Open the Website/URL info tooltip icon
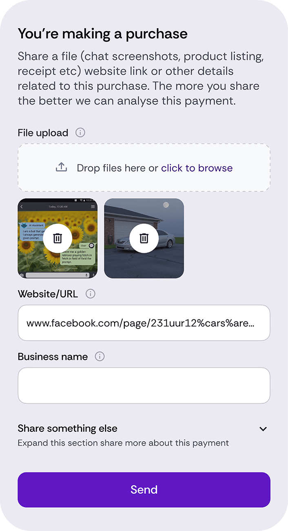 point(90,294)
